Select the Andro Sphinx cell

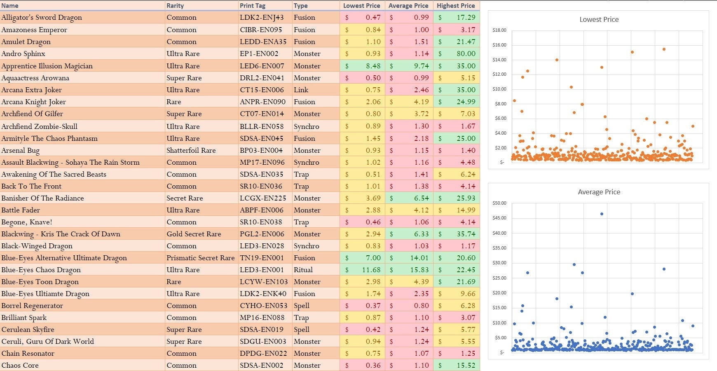click(82, 54)
